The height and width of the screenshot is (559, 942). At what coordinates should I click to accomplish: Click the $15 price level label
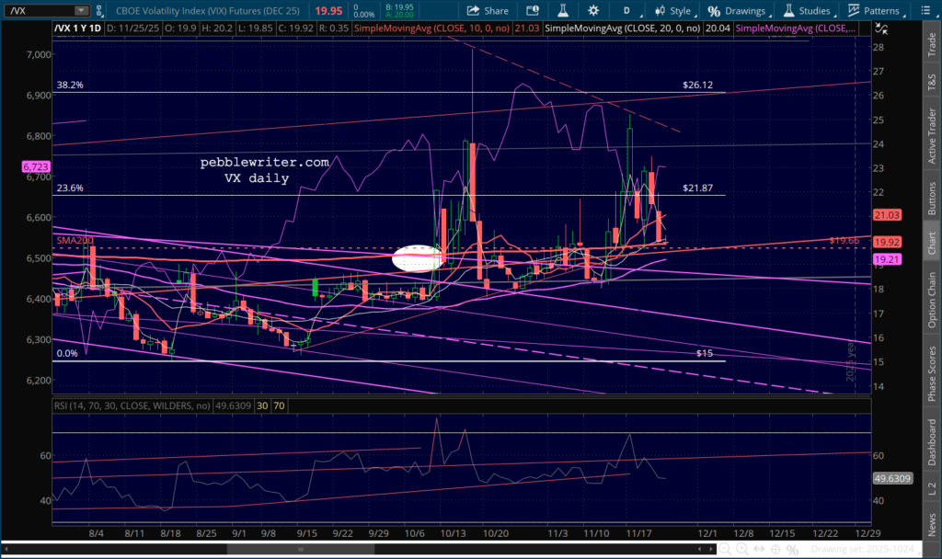point(704,353)
